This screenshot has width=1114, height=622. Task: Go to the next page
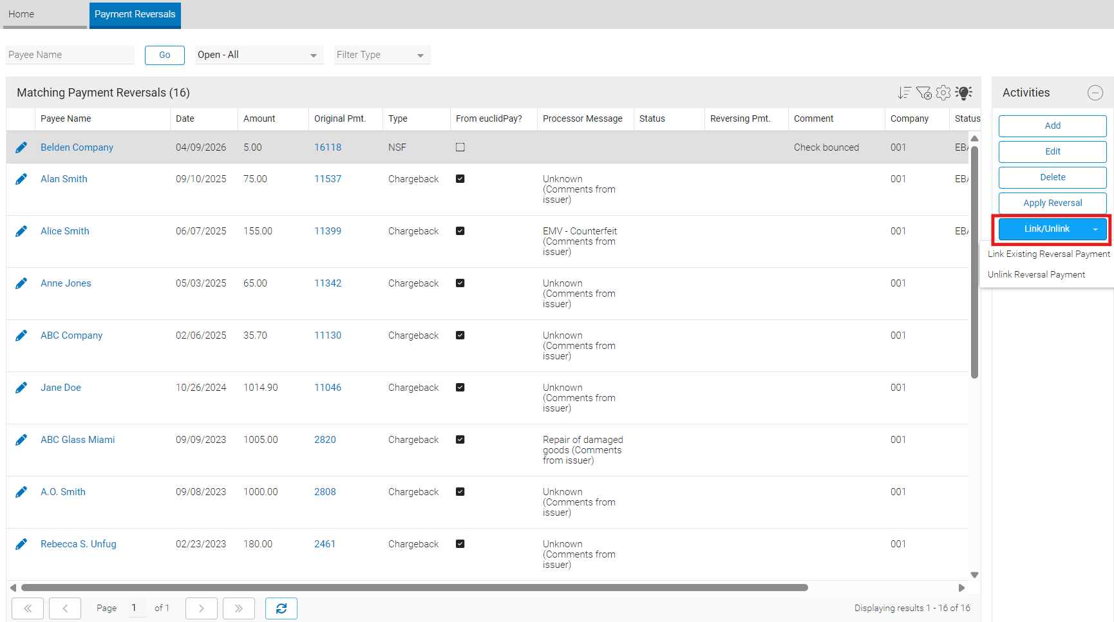click(202, 608)
